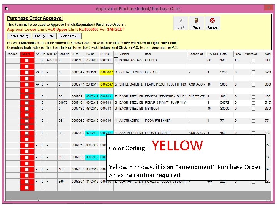Select the INDUSTRIAL SAF vendor cell
The height and width of the screenshot is (208, 277).
[x=131, y=60]
